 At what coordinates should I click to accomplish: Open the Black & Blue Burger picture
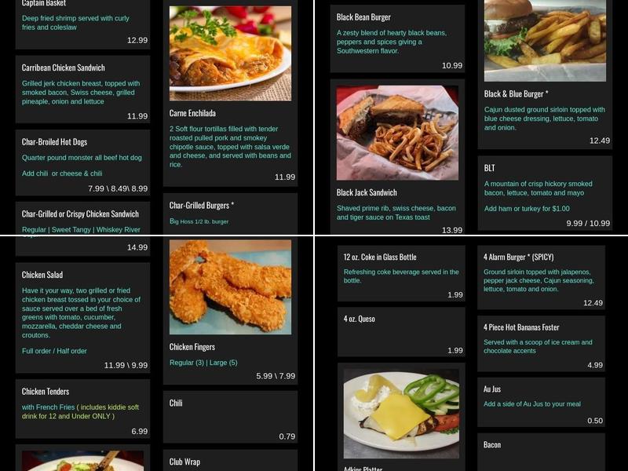tap(545, 41)
